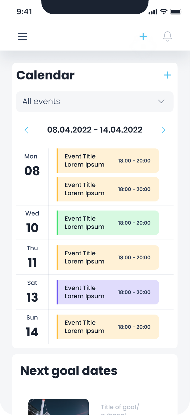190x415 pixels.
Task: Open first orange event on Mon 08
Action: point(108,161)
